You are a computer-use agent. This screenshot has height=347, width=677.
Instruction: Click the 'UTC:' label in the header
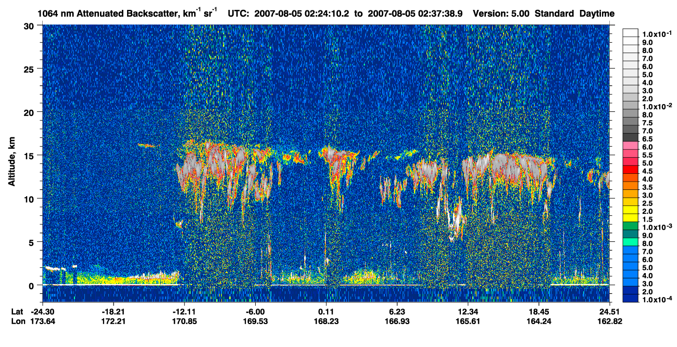point(239,13)
